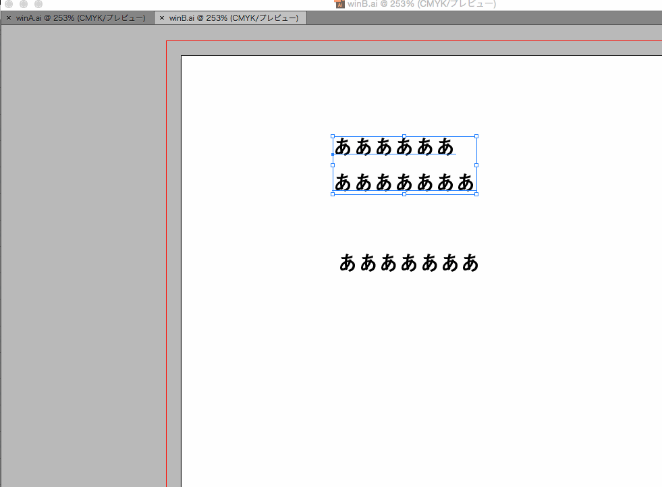Click the top-center handle of the text box
Viewport: 662px width, 487px height.
click(x=404, y=136)
